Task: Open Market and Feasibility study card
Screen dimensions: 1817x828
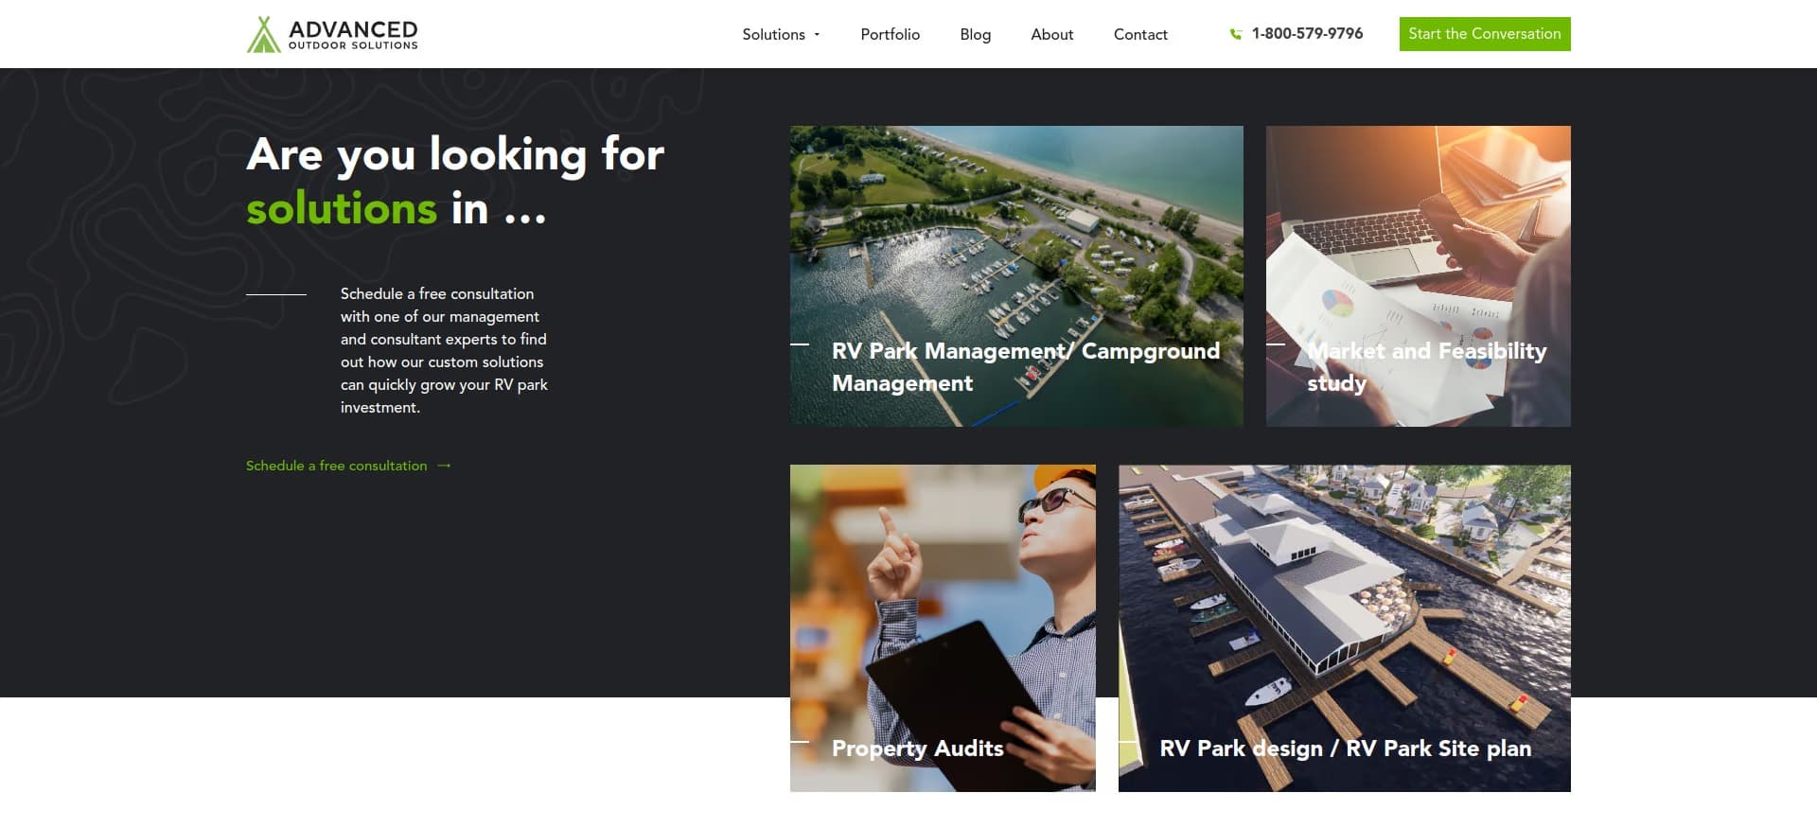Action: 1418,276
